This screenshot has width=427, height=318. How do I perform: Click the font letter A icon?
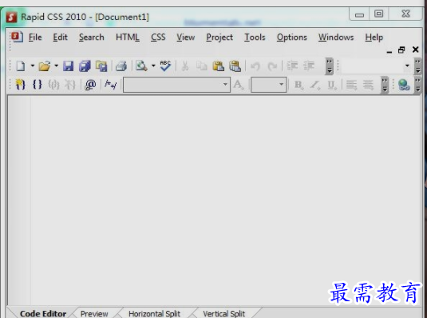(x=239, y=85)
